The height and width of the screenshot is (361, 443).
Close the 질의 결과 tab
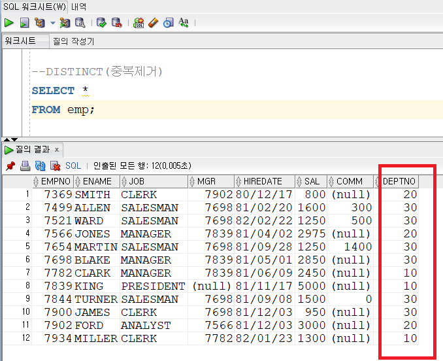coord(57,149)
